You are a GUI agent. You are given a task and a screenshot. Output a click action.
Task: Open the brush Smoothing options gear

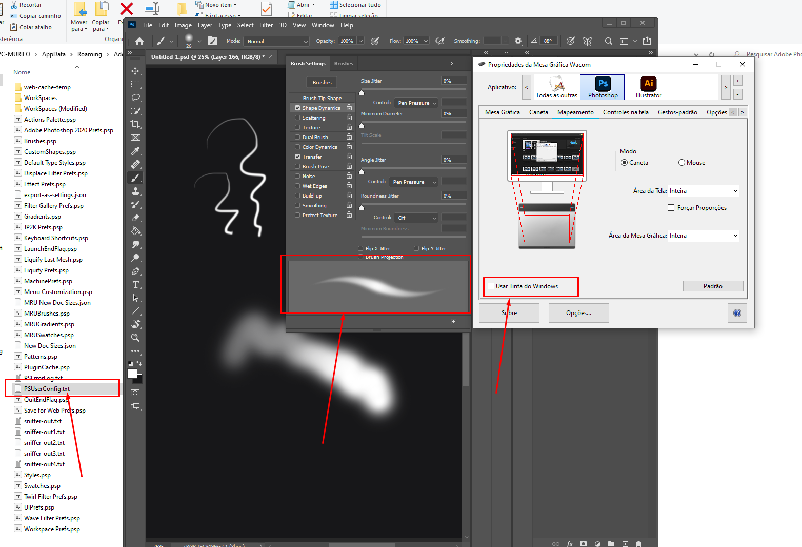(x=518, y=41)
